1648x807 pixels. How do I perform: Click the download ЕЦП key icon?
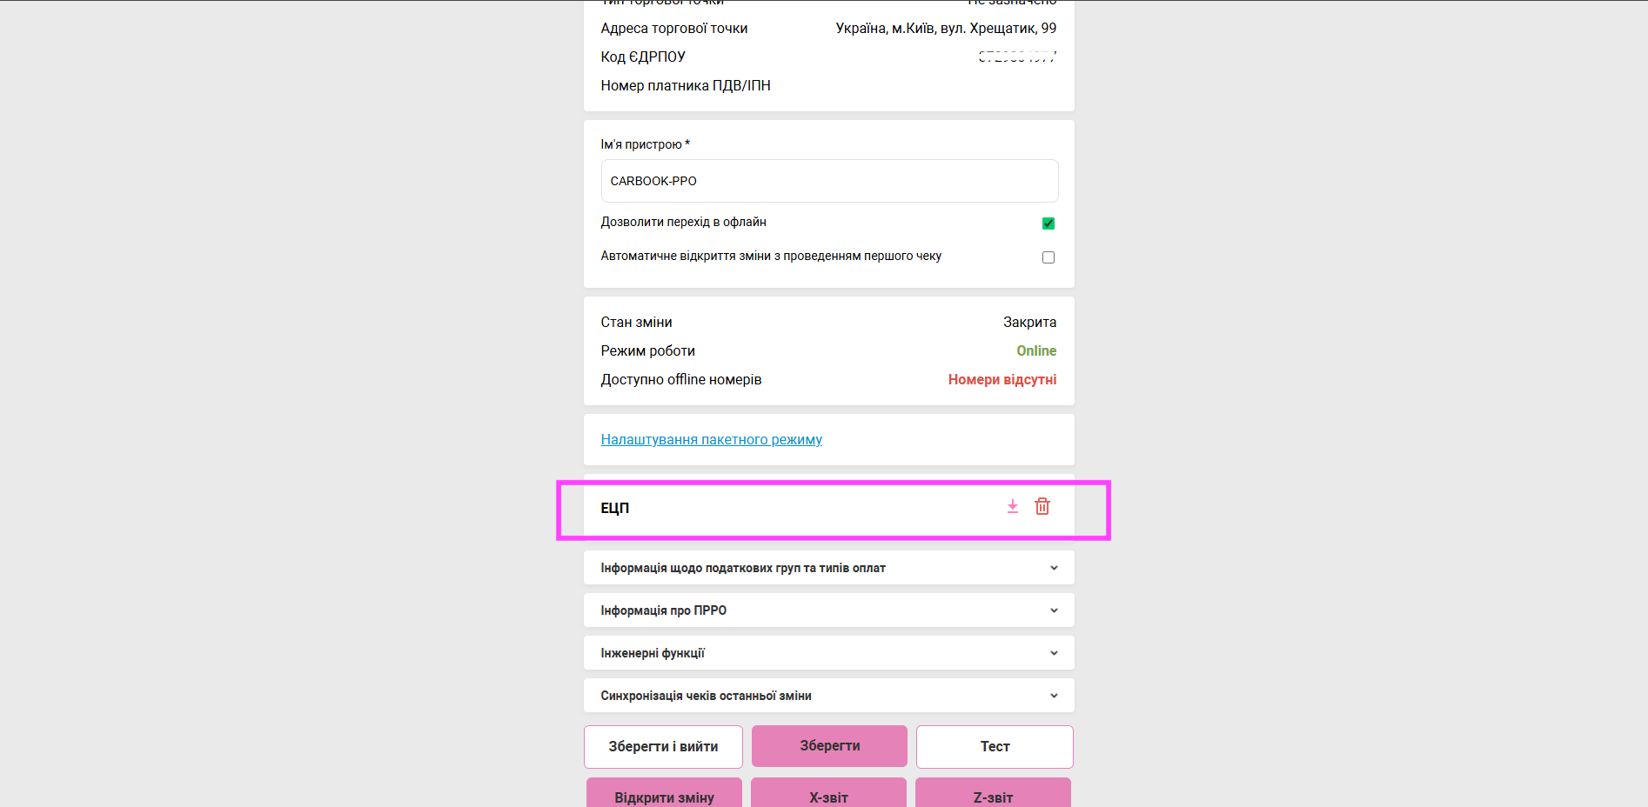(1012, 506)
